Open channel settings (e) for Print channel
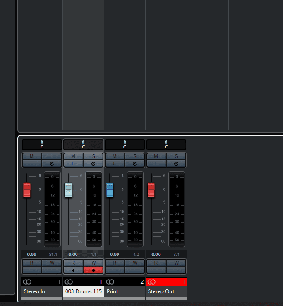283x306 pixels. point(134,163)
